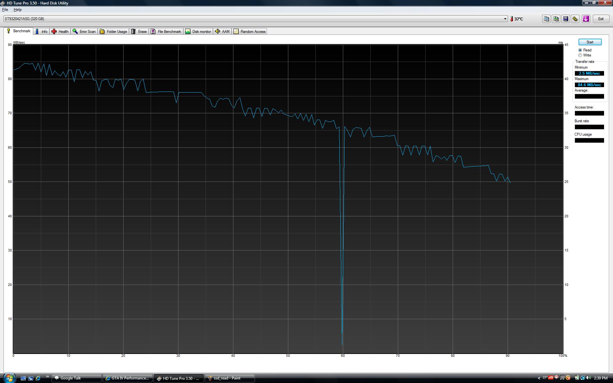
Task: Switch to GTA IV Performance taskbar window
Action: coord(128,378)
